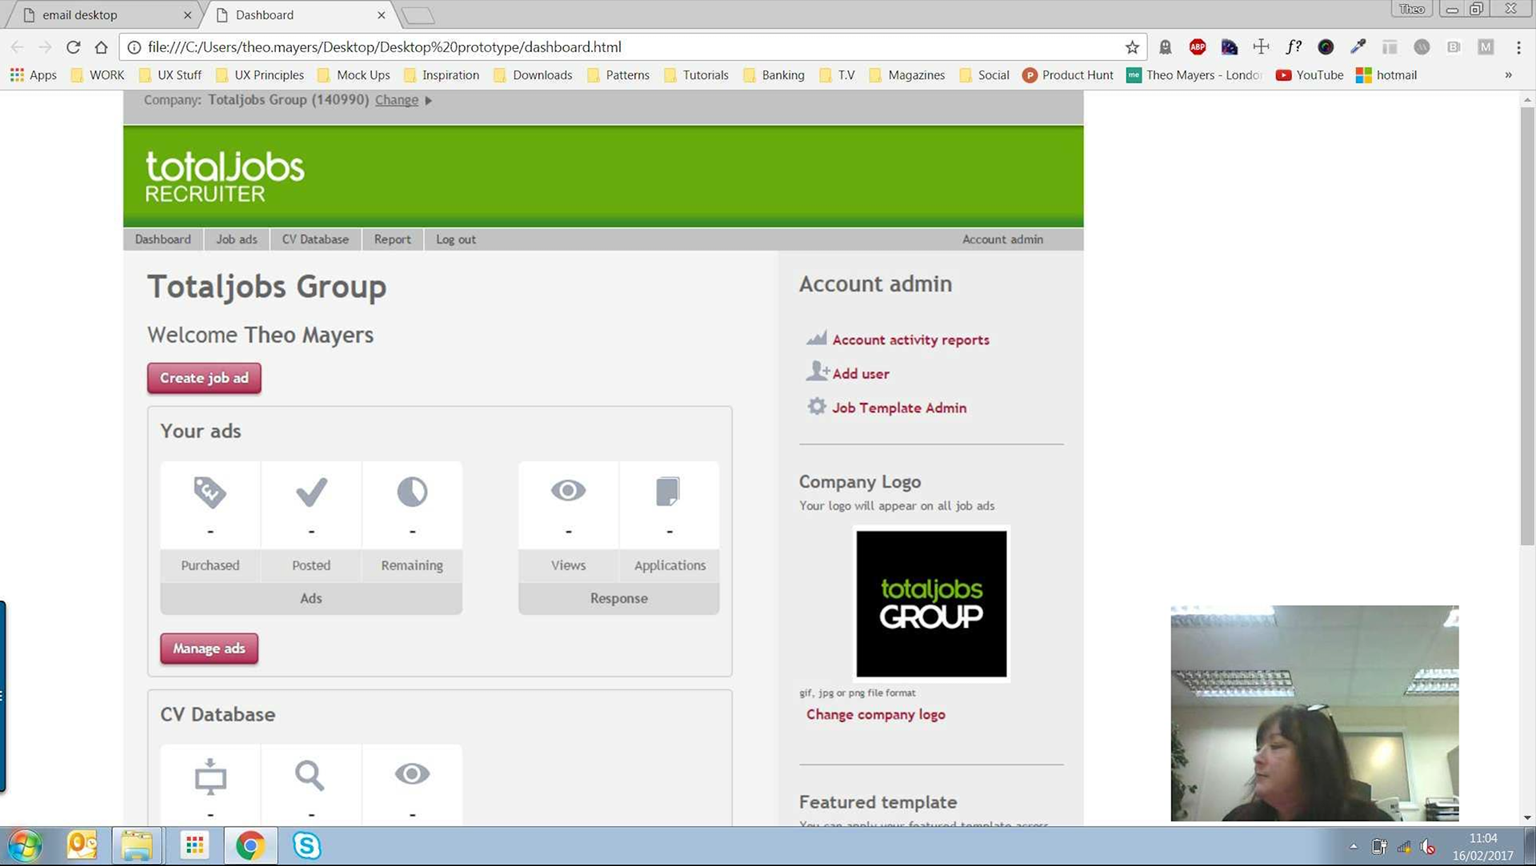Click the Posted checkmark icon
This screenshot has height=866, width=1536.
311,492
